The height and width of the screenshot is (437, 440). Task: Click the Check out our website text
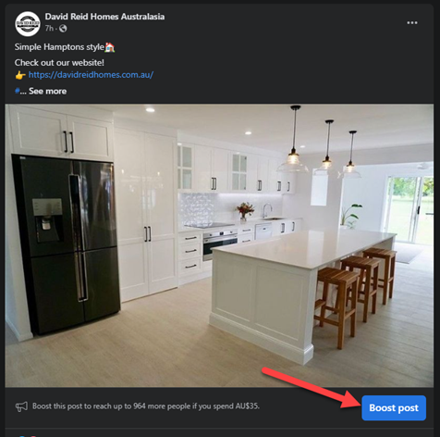[x=59, y=63]
